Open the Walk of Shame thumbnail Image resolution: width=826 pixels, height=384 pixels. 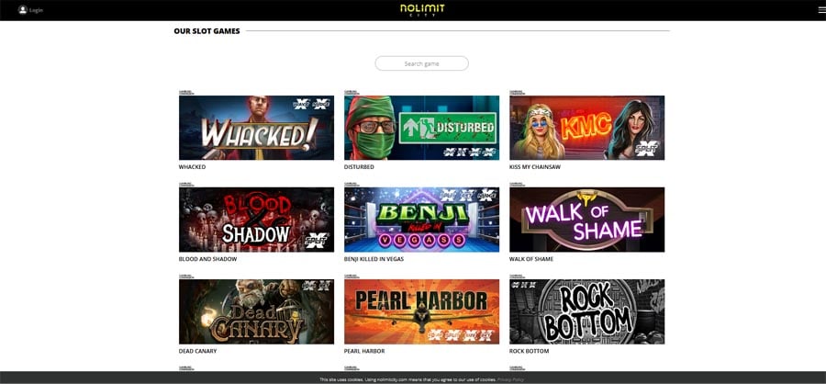586,220
